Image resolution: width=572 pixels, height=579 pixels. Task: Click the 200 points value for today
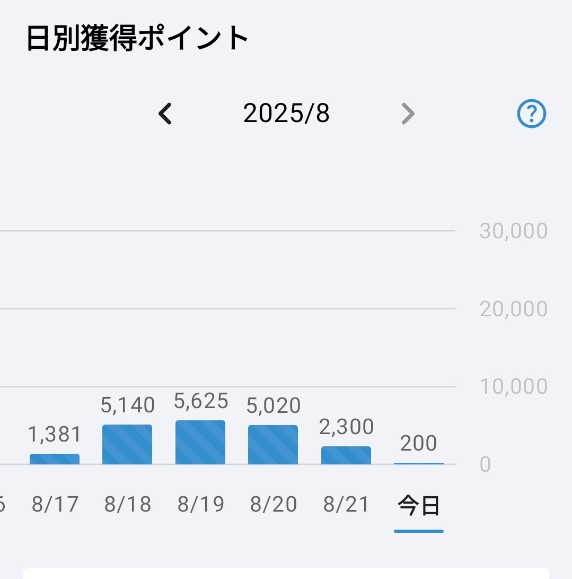point(419,444)
